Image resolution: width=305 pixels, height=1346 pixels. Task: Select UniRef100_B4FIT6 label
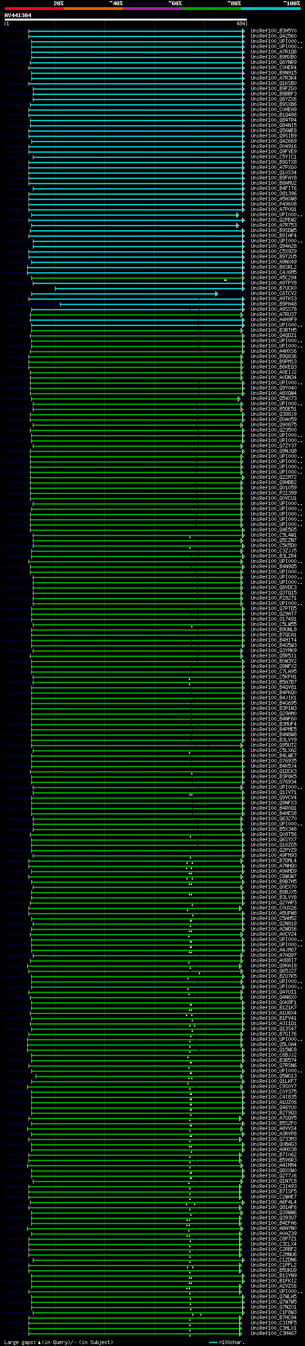click(x=273, y=188)
